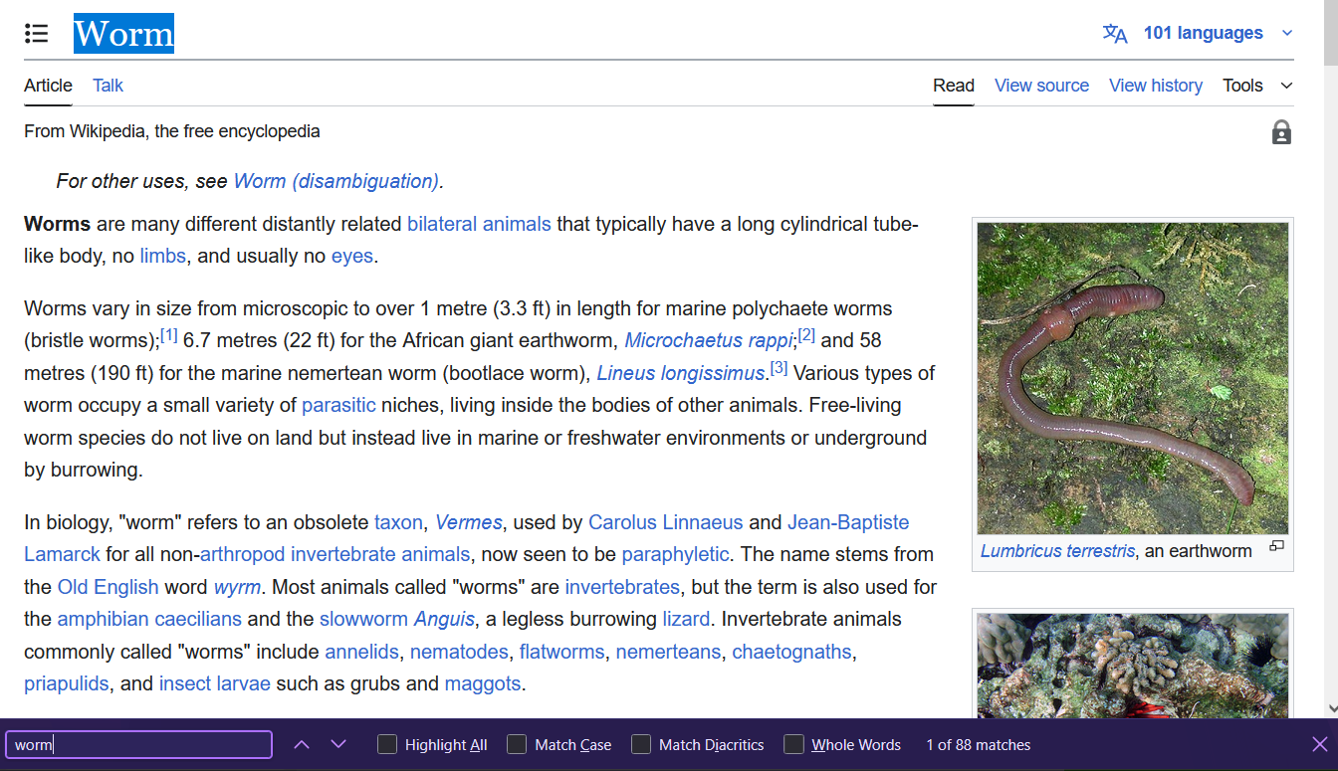Follow the arthropod link
The image size is (1338, 771).
243,554
